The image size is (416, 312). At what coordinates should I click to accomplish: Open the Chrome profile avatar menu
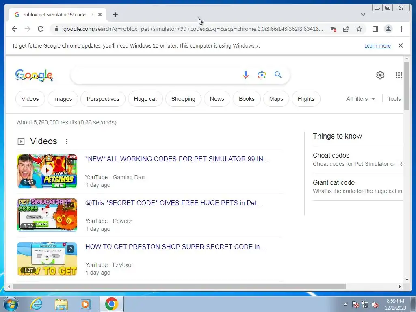388,29
